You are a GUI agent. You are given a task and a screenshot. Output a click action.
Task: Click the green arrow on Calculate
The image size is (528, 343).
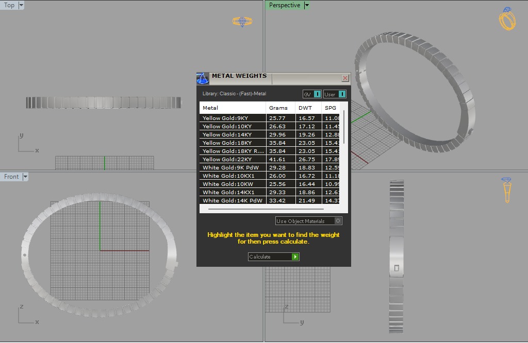click(x=295, y=256)
